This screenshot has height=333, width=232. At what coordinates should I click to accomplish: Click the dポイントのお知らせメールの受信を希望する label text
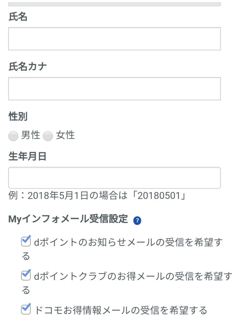coord(128,243)
